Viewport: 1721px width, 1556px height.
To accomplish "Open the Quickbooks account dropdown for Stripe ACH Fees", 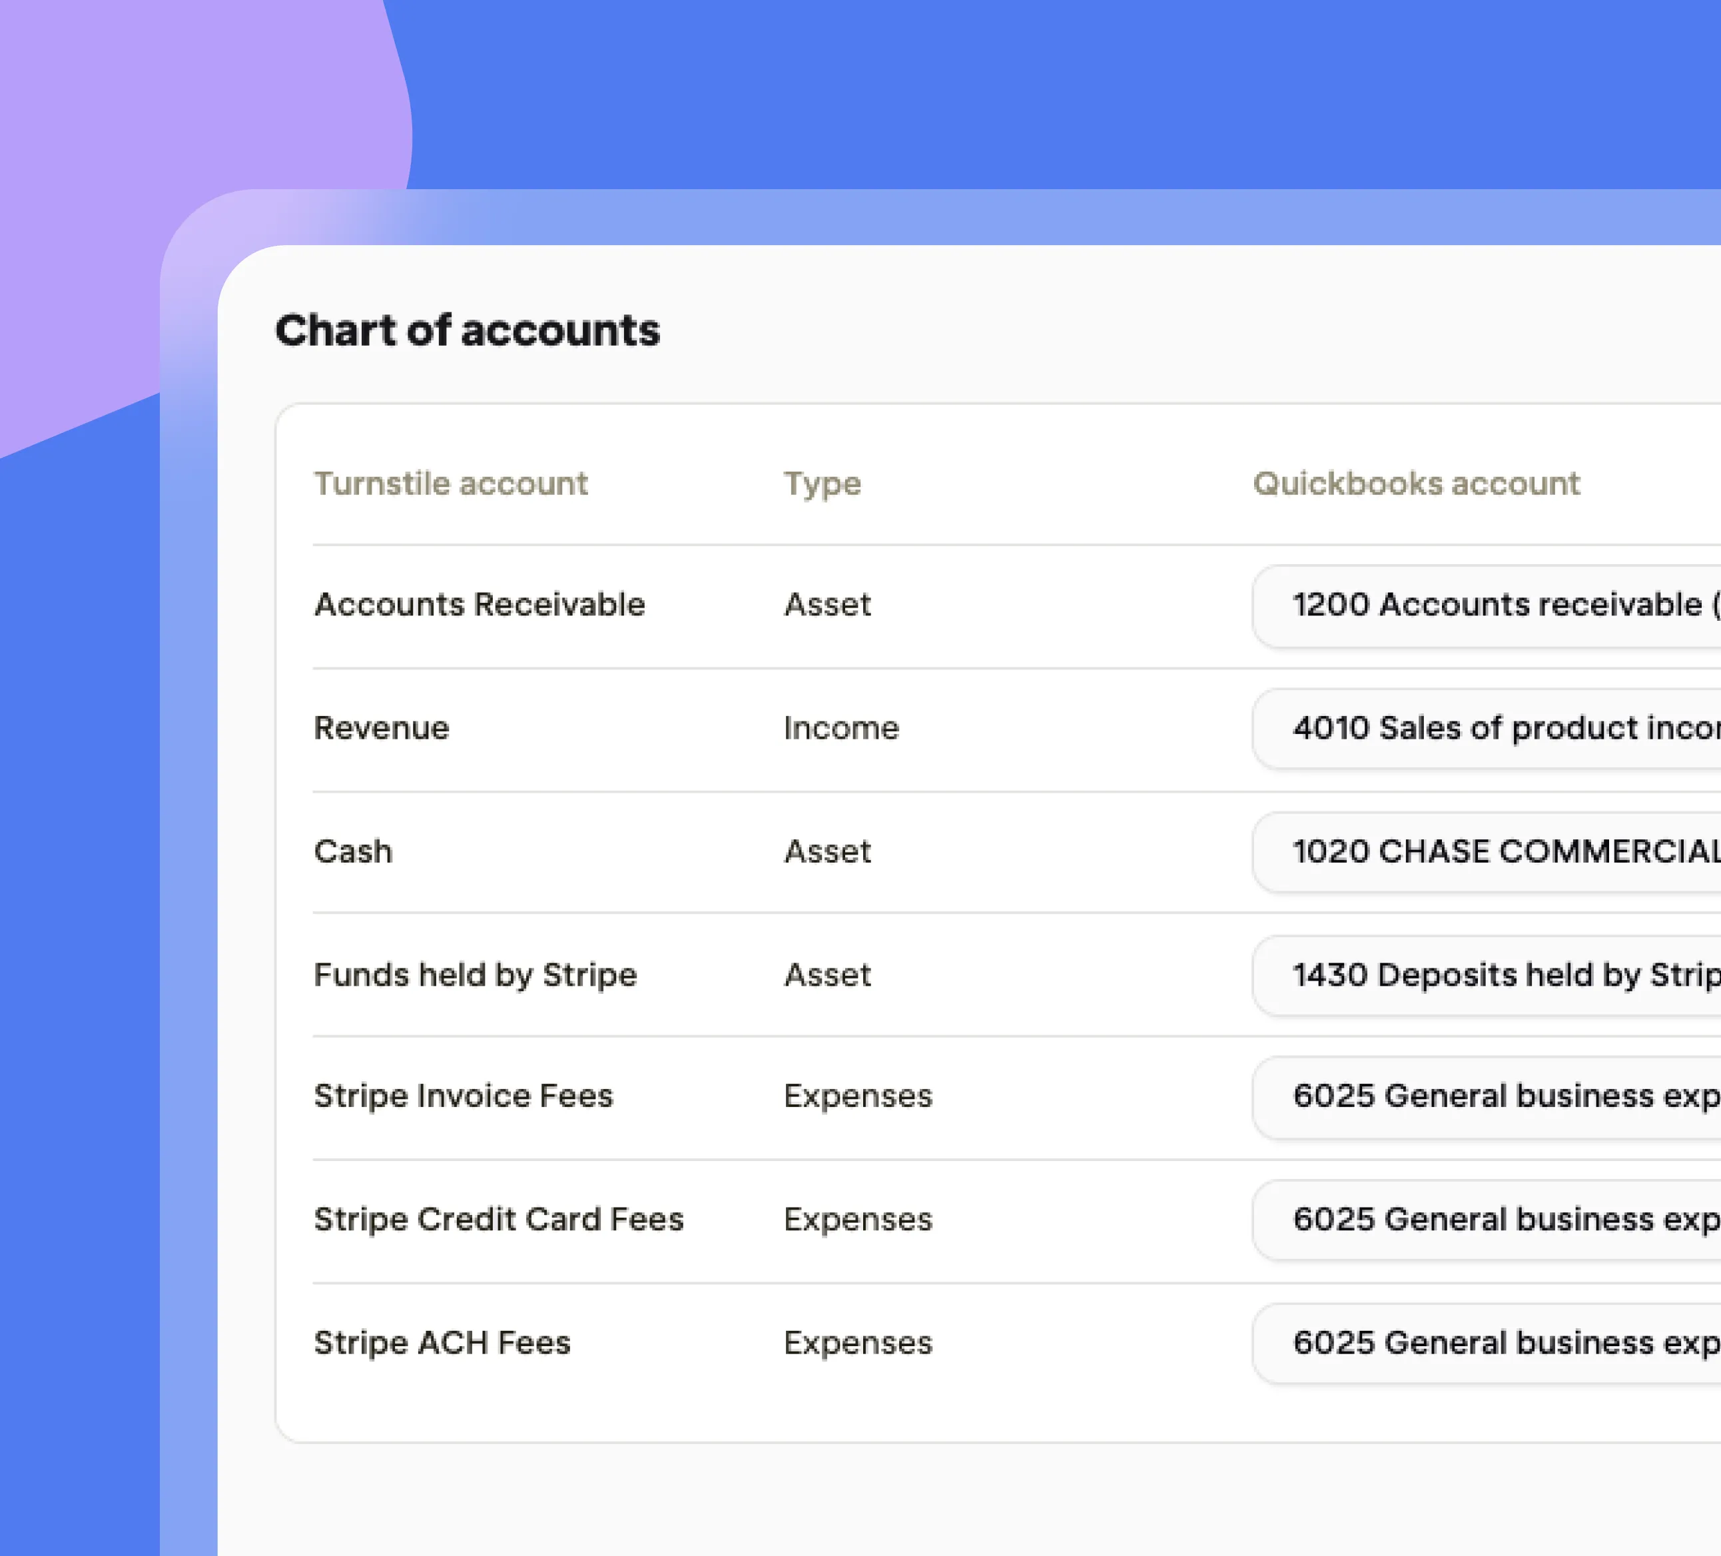I will [1494, 1343].
